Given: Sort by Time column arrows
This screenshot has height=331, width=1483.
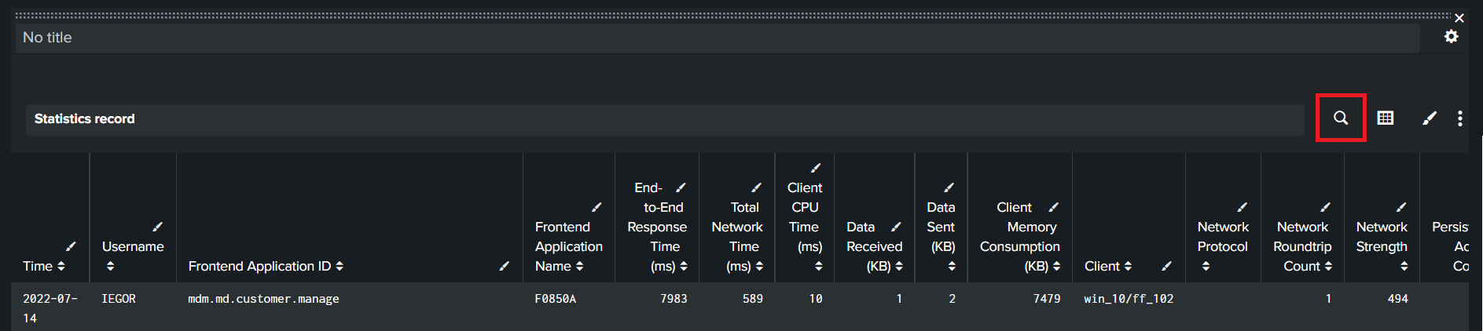Looking at the screenshot, I should tap(61, 267).
